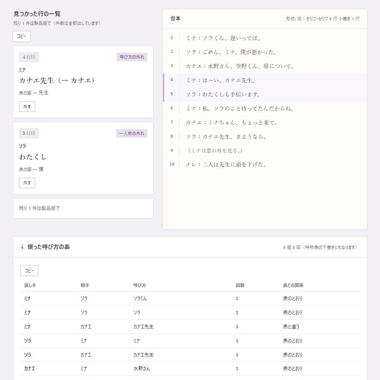Screen dimensions: 380x380
Task: Select the 5行目 line badge
Action: pyautogui.click(x=29, y=133)
